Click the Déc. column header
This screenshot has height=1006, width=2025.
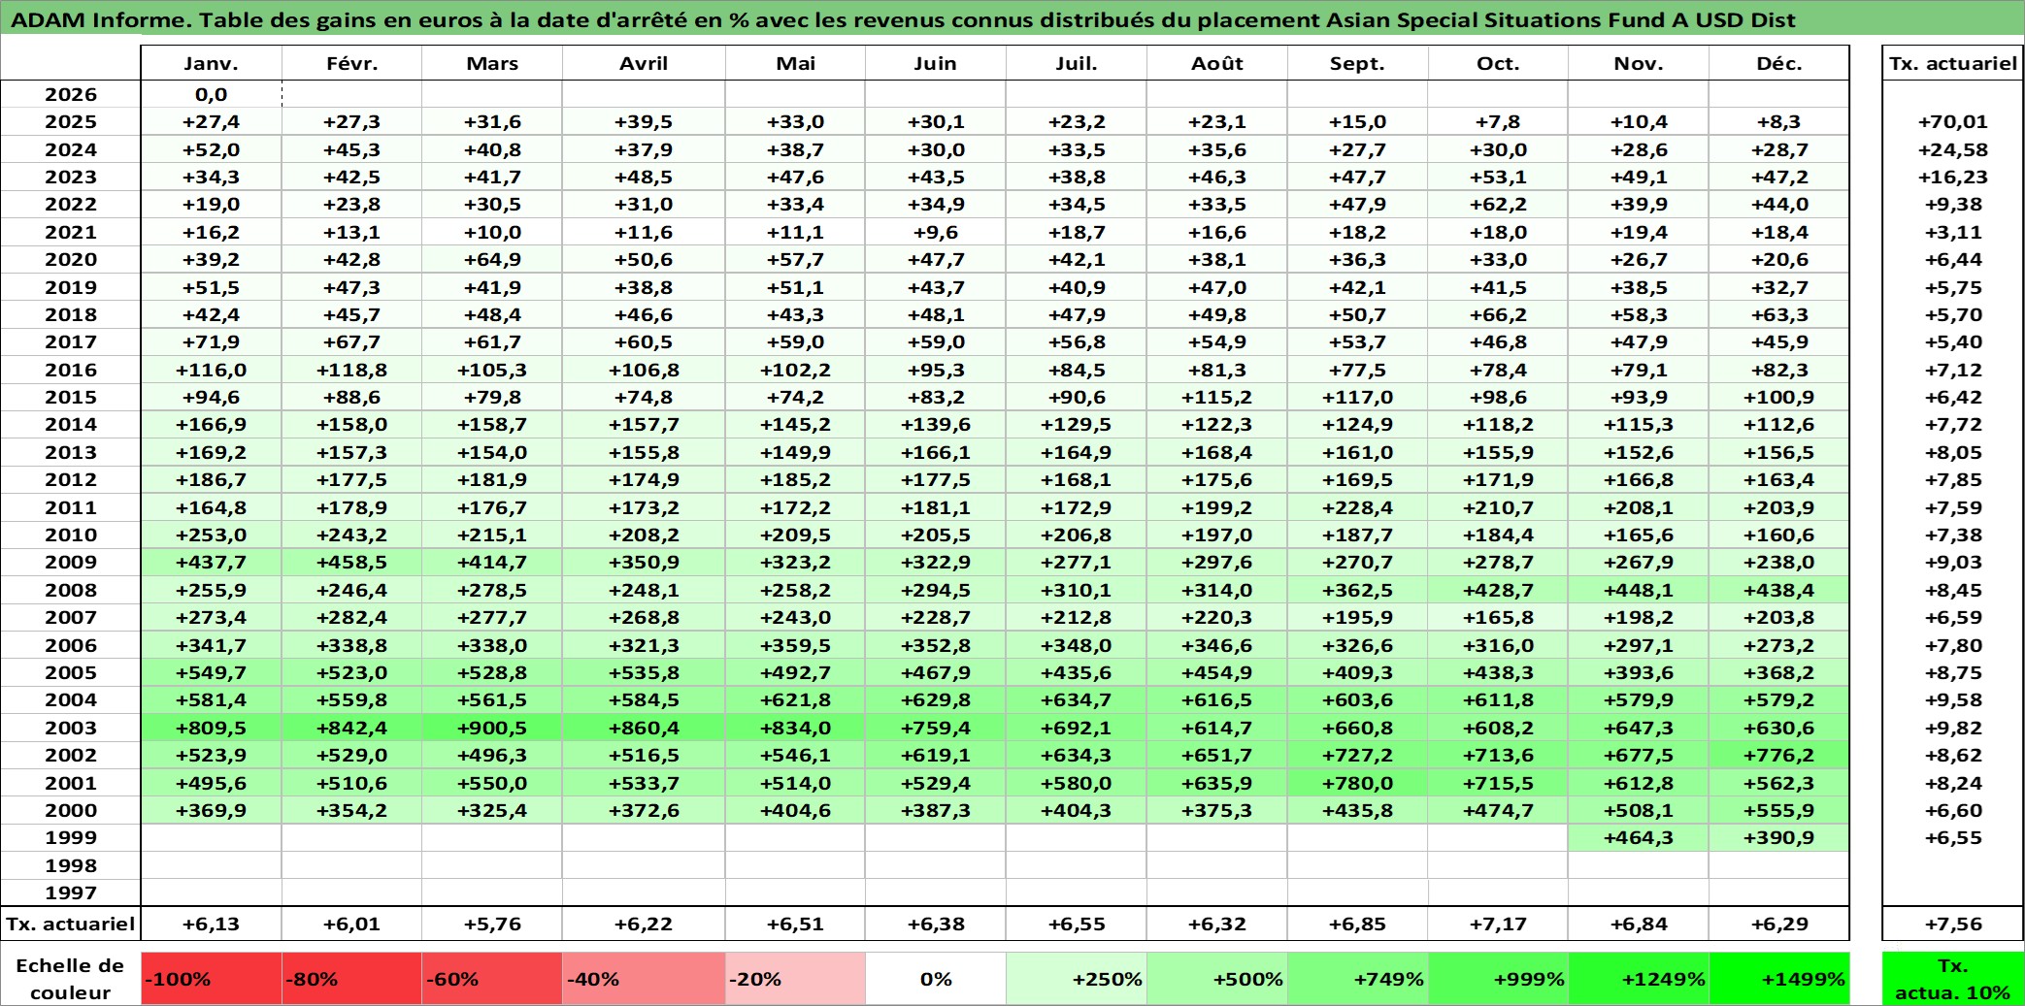click(x=1779, y=63)
